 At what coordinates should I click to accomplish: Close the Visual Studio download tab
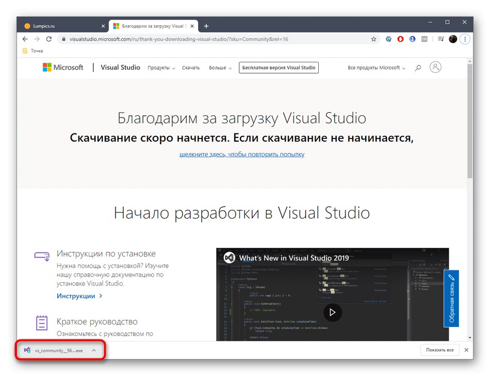(x=192, y=26)
